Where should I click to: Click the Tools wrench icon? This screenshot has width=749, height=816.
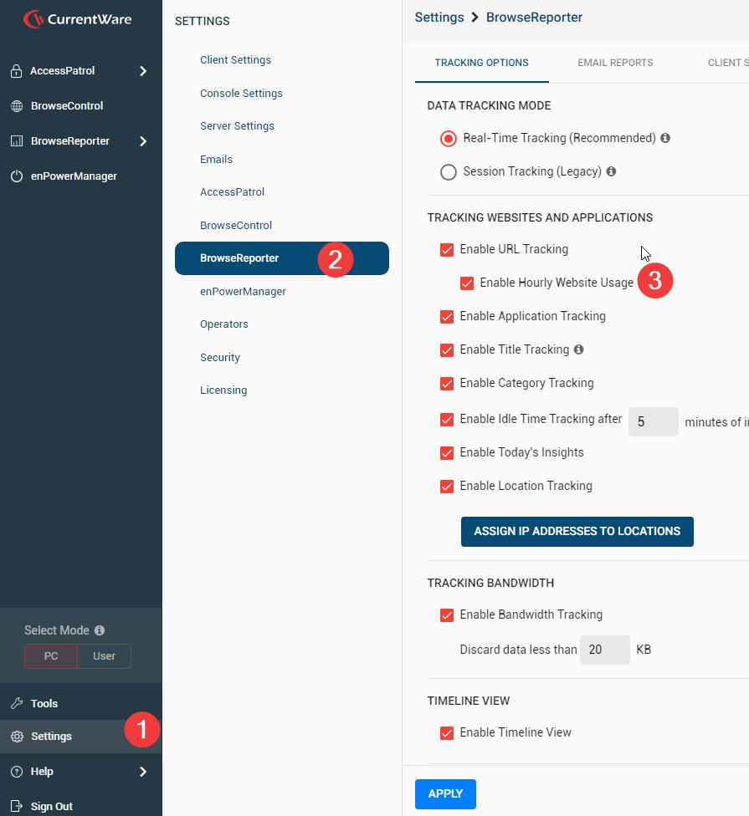pos(17,704)
